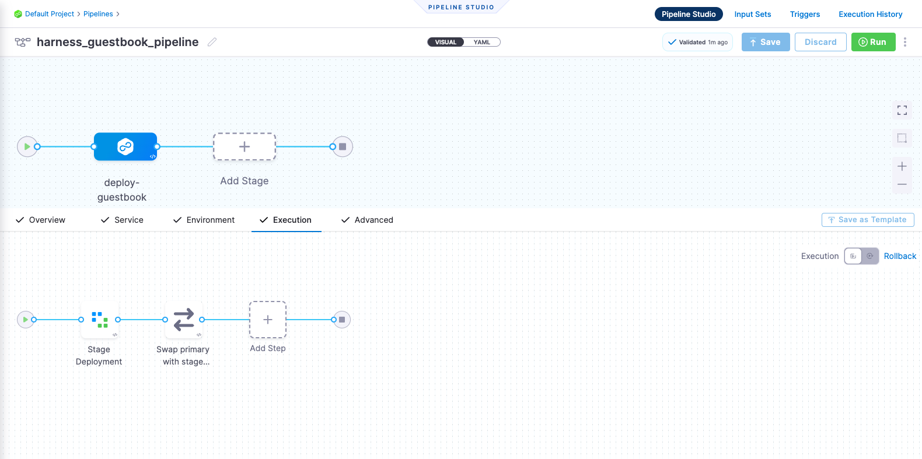Open the Stage Deployment step
The image size is (922, 459).
(x=100, y=320)
